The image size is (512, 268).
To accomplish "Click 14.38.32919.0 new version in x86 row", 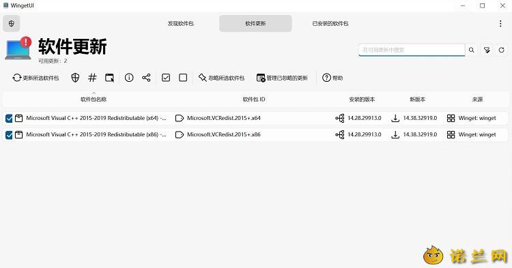I will [420, 134].
